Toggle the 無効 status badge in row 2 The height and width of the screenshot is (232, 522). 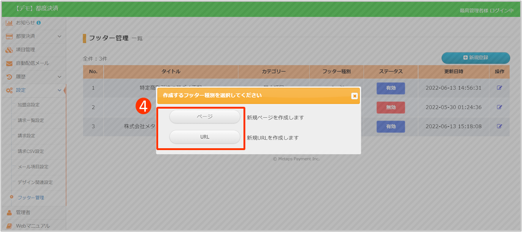391,107
